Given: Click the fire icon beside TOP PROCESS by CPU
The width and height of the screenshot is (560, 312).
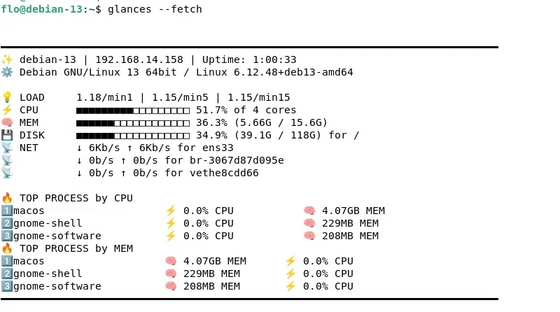Looking at the screenshot, I should tap(7, 198).
